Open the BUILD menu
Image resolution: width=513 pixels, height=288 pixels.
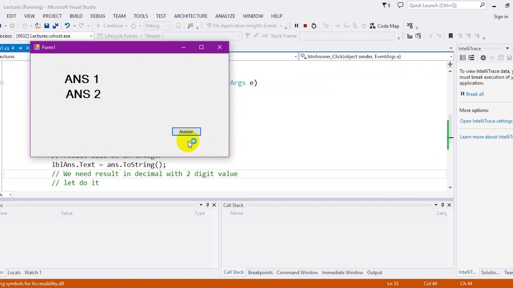[76, 16]
